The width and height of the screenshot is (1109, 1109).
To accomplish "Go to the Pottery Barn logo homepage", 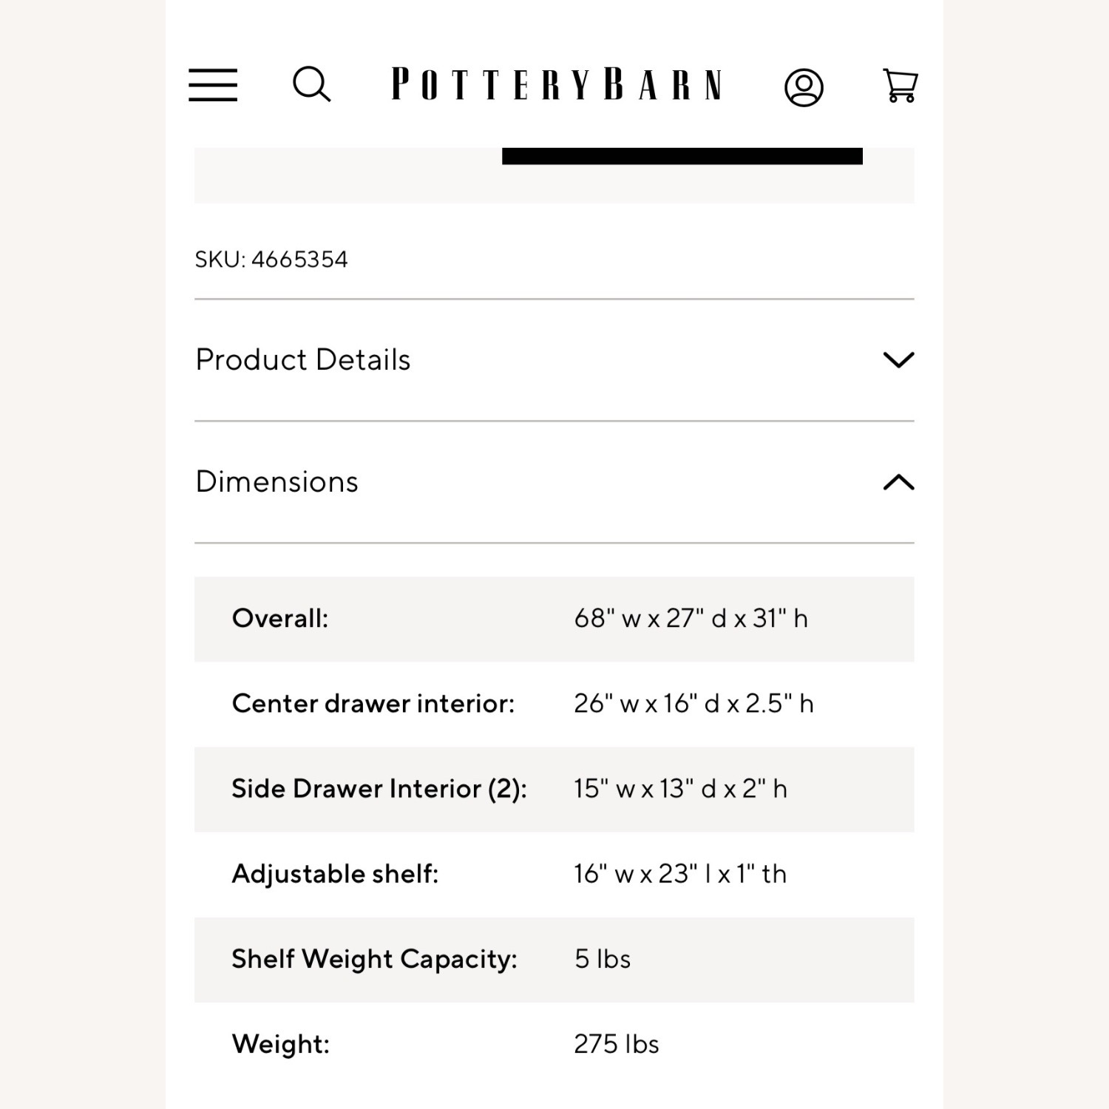I will 557,84.
